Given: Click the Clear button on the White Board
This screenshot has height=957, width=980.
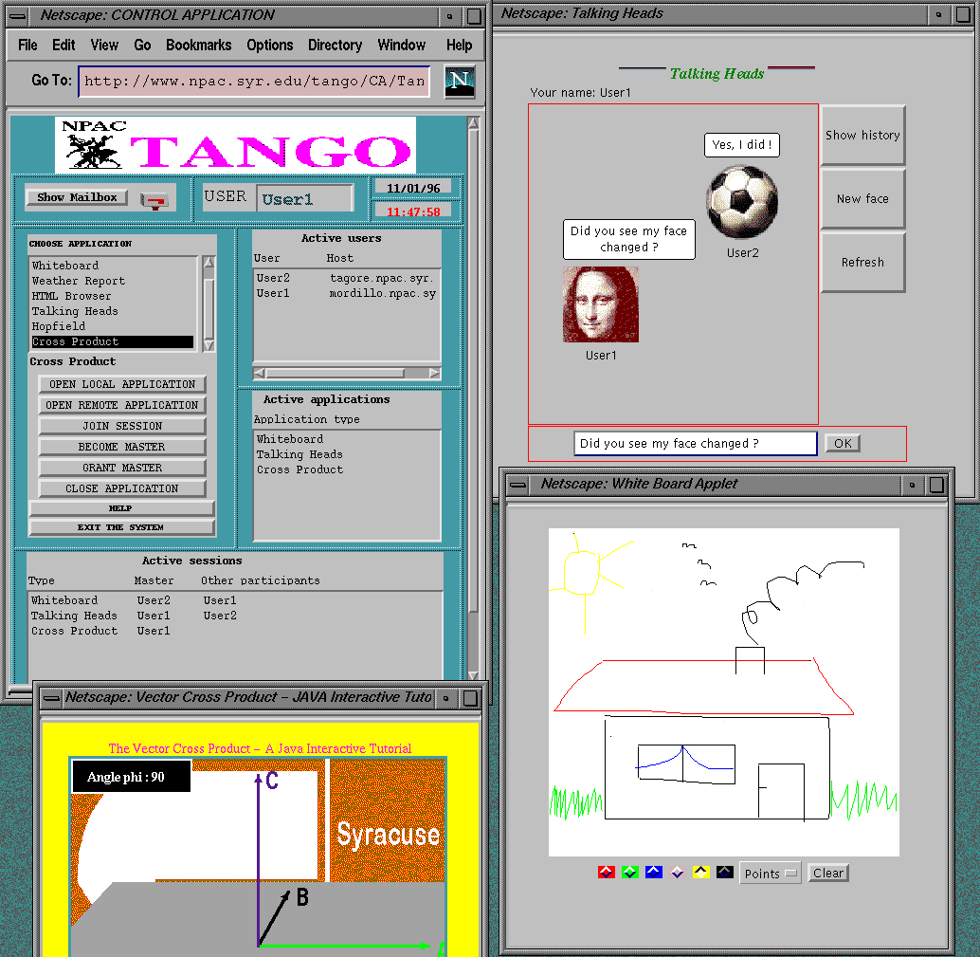Looking at the screenshot, I should pyautogui.click(x=828, y=874).
